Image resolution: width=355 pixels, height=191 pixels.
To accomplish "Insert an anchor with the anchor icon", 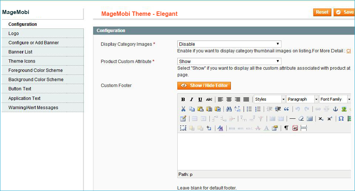I will pos(335,109).
